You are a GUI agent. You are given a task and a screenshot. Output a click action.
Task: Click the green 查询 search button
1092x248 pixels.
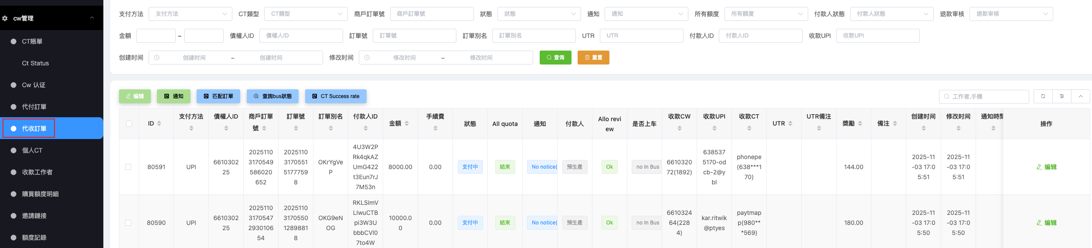point(555,58)
